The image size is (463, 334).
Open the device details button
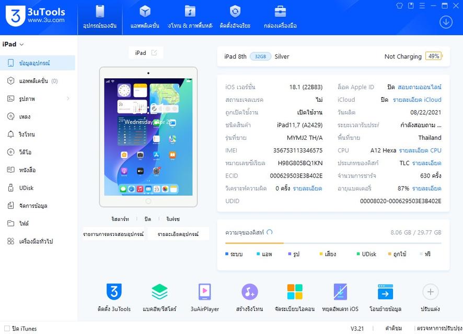coord(178,234)
